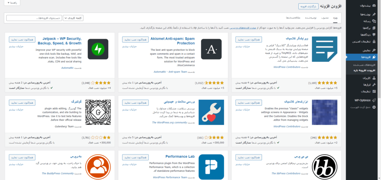Switch to the Popular tab

pyautogui.click(x=325, y=18)
